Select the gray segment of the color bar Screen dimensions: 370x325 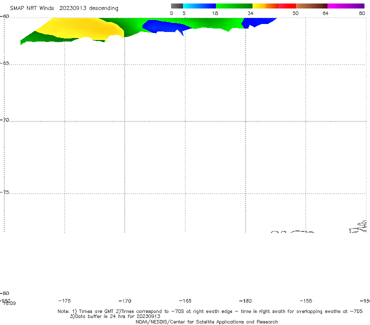tap(176, 6)
